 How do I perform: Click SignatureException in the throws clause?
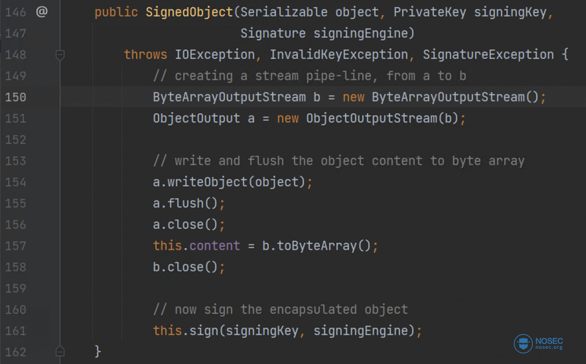coord(488,55)
